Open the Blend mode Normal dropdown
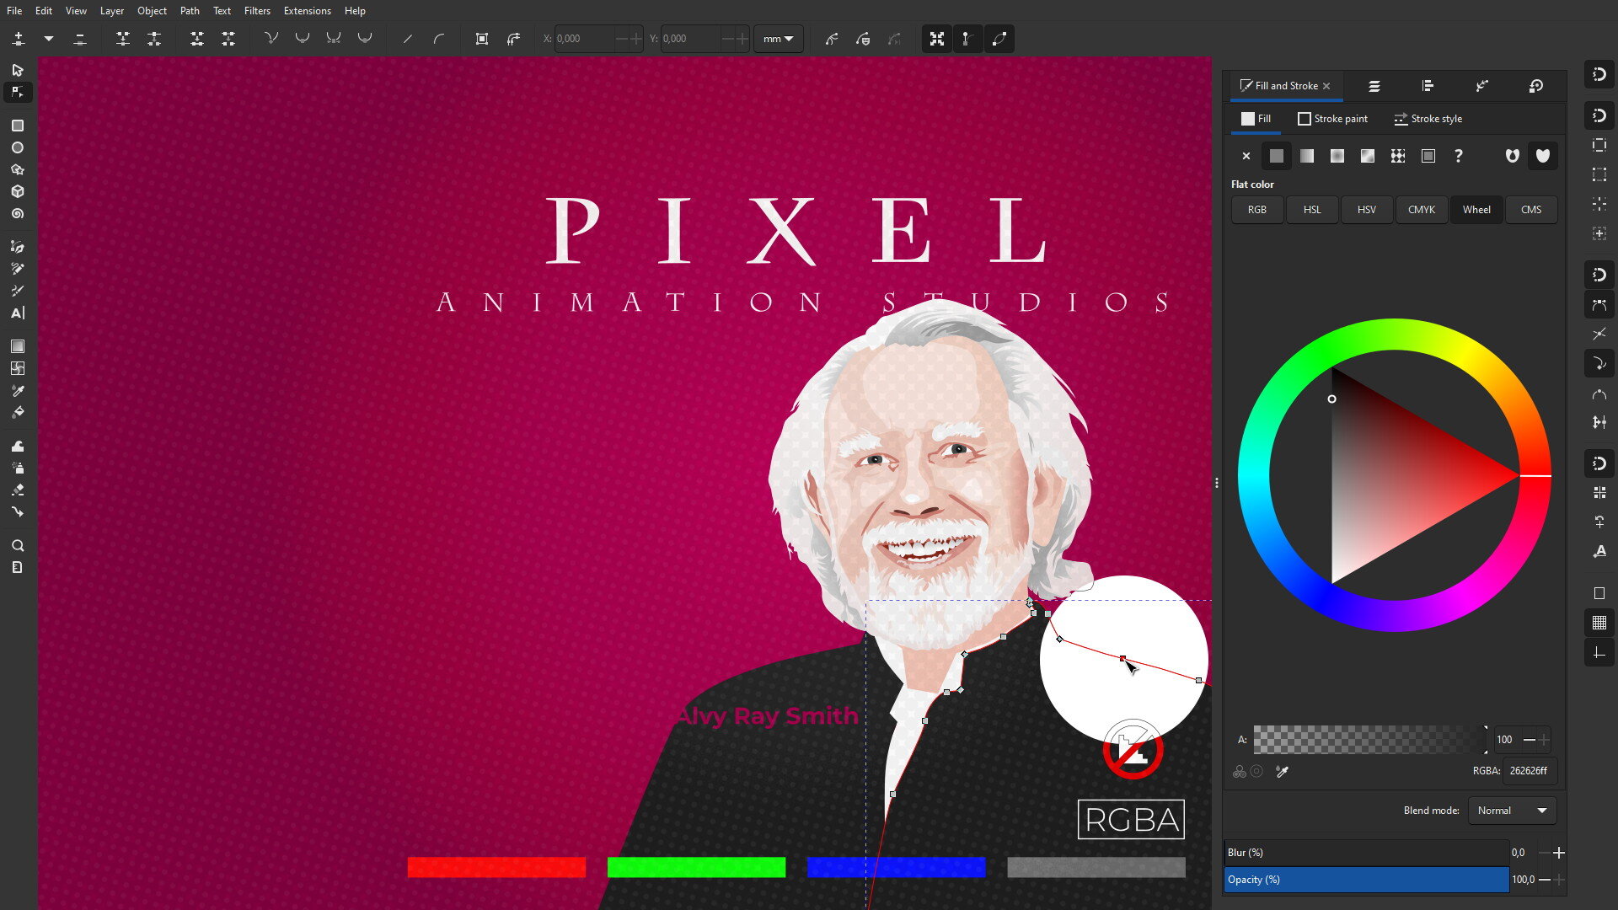The image size is (1618, 910). coord(1513,811)
